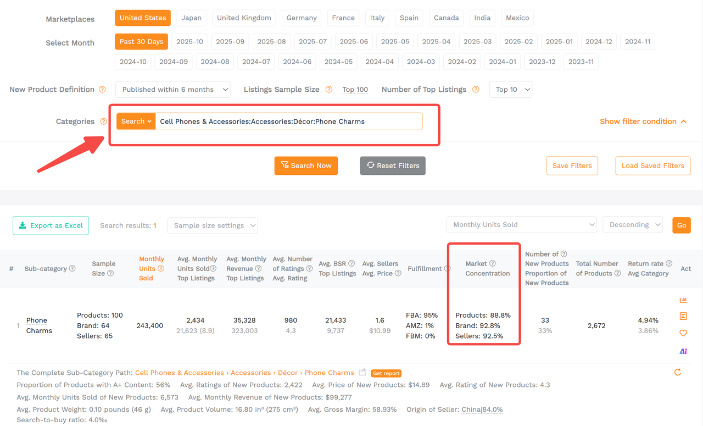Select the United Kingdom marketplace tab
This screenshot has width=703, height=426.
[243, 18]
